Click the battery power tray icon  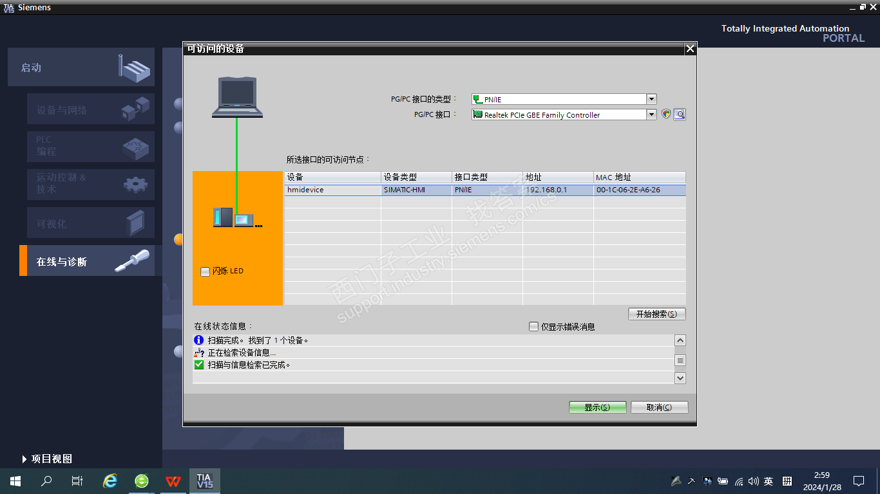[723, 481]
